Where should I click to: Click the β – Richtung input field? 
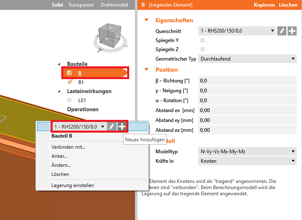(x=247, y=81)
